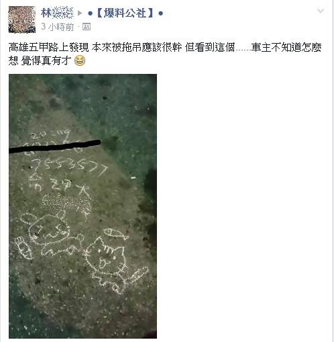Open the 【爆料公社】 group page
The height and width of the screenshot is (342, 334).
point(125,13)
